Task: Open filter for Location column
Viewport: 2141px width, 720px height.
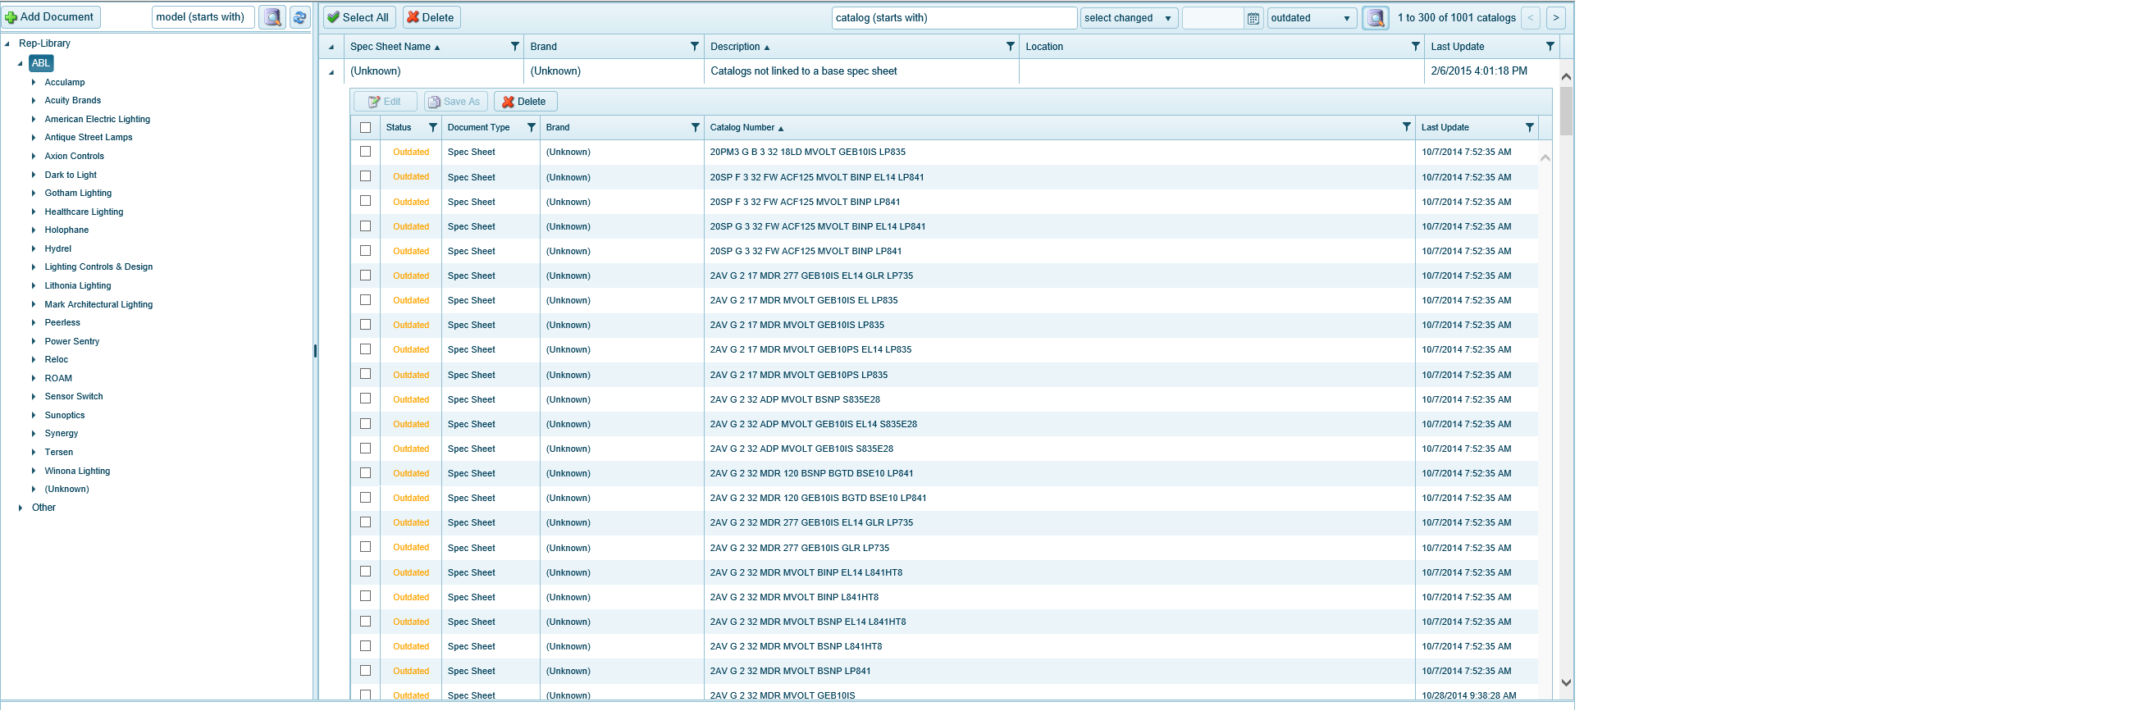Action: (1414, 47)
